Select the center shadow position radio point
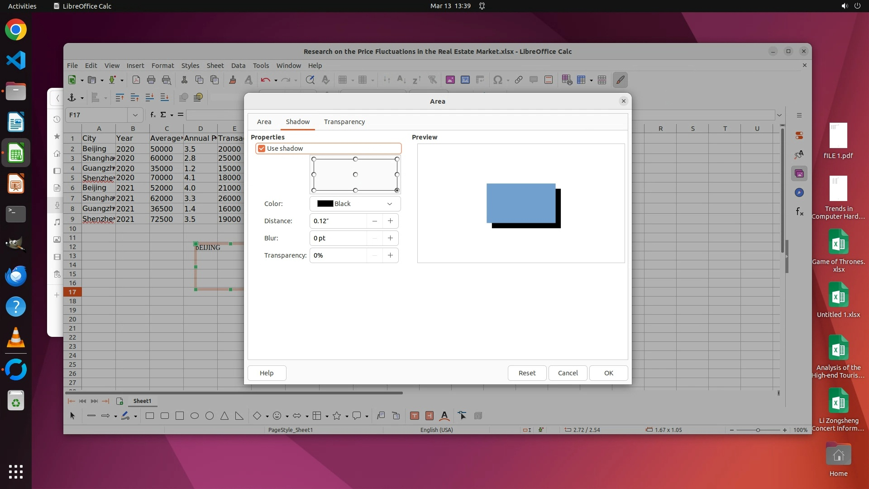The width and height of the screenshot is (869, 489). click(355, 174)
